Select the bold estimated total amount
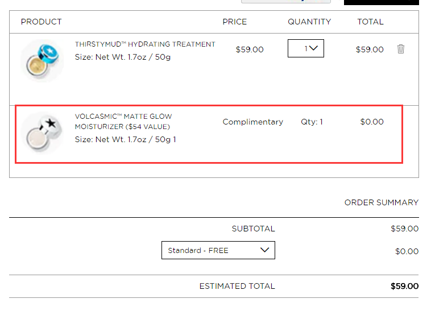431x311 pixels. pyautogui.click(x=404, y=286)
